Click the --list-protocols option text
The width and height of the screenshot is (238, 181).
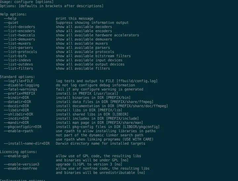20,52
